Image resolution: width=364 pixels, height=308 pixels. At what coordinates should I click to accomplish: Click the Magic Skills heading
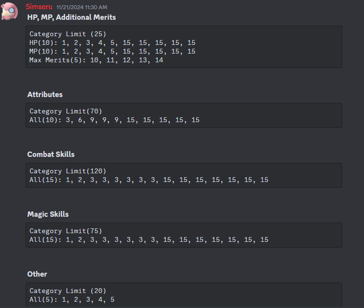48,214
